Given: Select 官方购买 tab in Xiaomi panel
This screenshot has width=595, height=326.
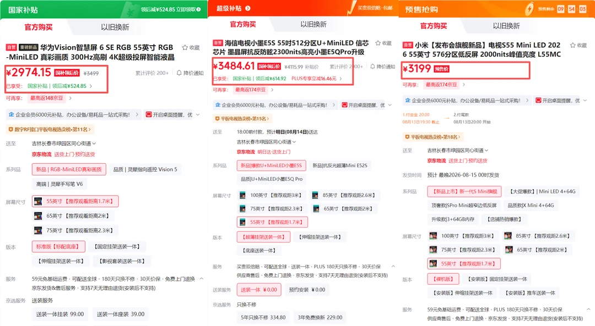Looking at the screenshot, I should point(434,26).
